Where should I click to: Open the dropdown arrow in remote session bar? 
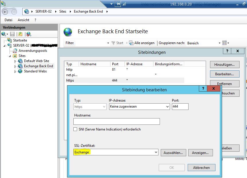(111, 4)
